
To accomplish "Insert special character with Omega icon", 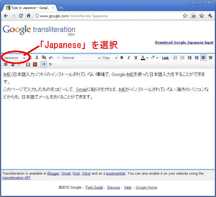I will [x=28, y=64].
